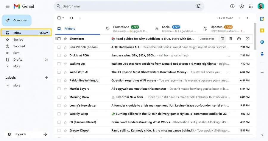Viewport: 268px width, 141px height.
Task: Go to older emails page arrow
Action: click(x=247, y=18)
